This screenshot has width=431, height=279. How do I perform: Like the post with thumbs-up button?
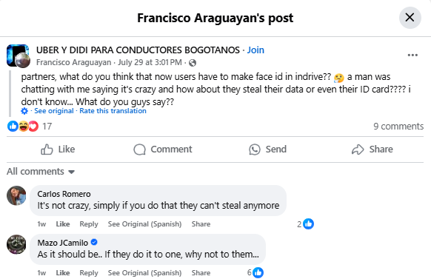pos(58,149)
